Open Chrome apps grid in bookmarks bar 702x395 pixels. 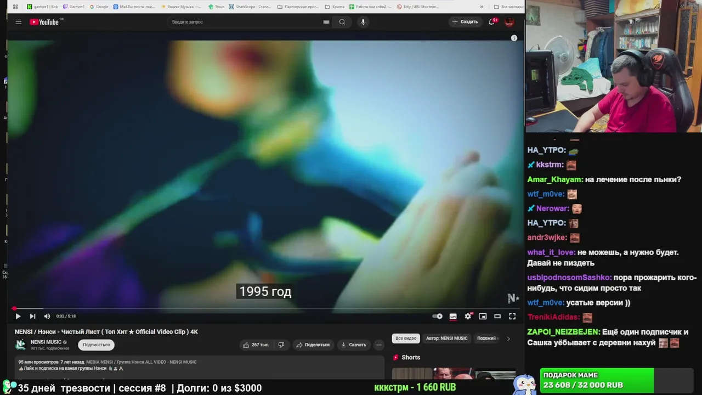(x=15, y=7)
